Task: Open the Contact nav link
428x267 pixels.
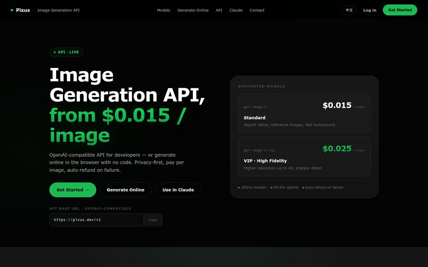Action: (x=257, y=10)
